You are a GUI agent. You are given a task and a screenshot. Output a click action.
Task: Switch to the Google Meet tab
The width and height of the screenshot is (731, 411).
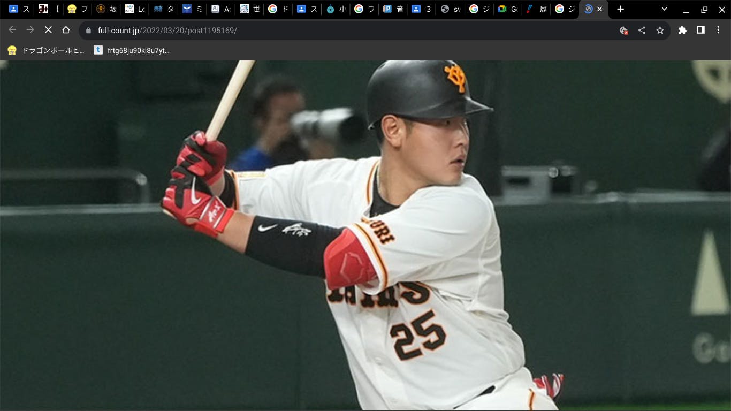pos(507,9)
